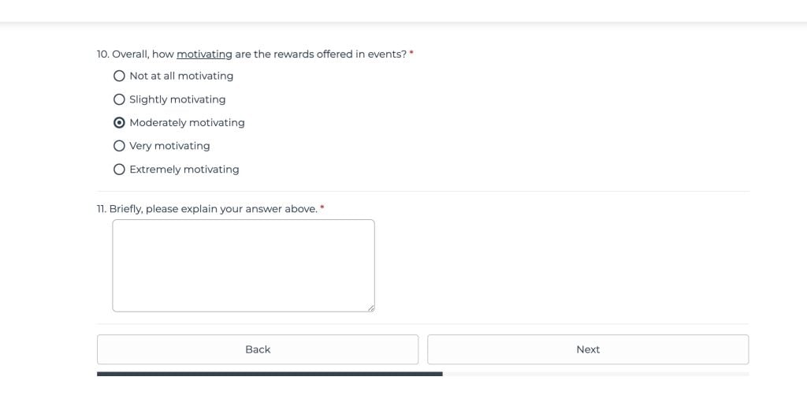Proceed with the Next button
This screenshot has width=807, height=403.
click(x=588, y=349)
